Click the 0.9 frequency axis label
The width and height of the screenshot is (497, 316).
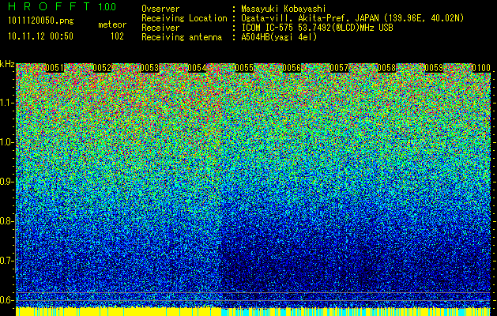point(7,182)
